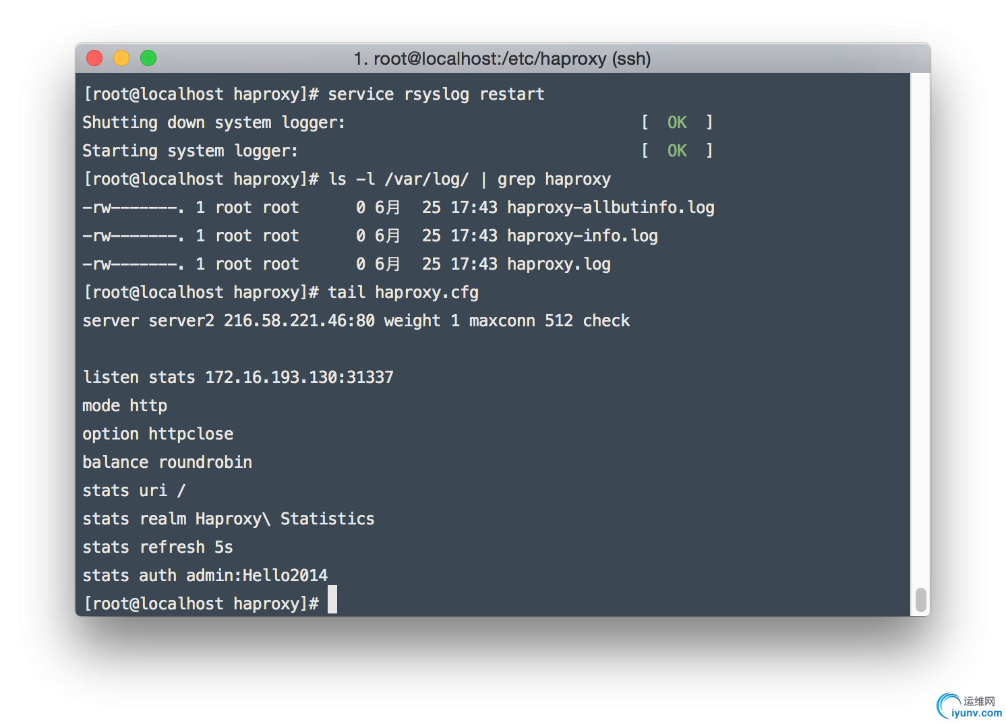Click the haproxy.log filename in listing
This screenshot has height=724, width=1006.
[559, 264]
